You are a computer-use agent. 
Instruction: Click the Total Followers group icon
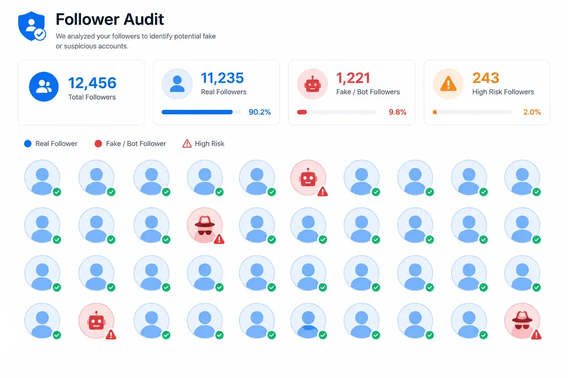click(x=44, y=86)
